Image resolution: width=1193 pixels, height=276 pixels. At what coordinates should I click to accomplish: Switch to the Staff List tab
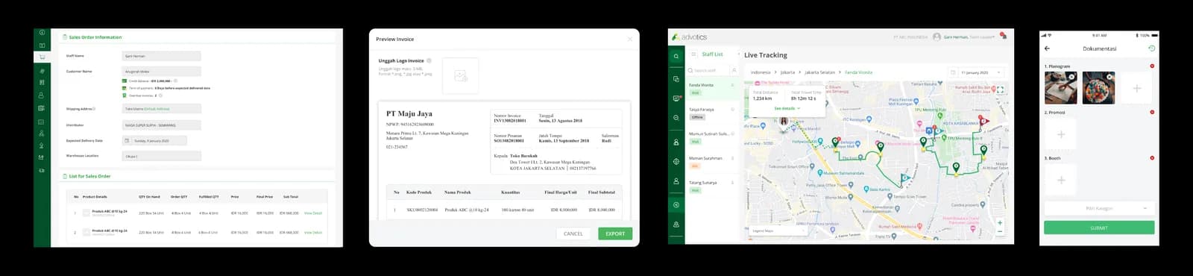712,54
